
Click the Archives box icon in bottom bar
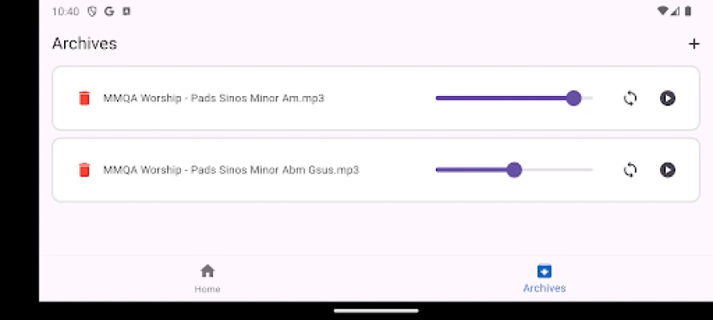(544, 271)
